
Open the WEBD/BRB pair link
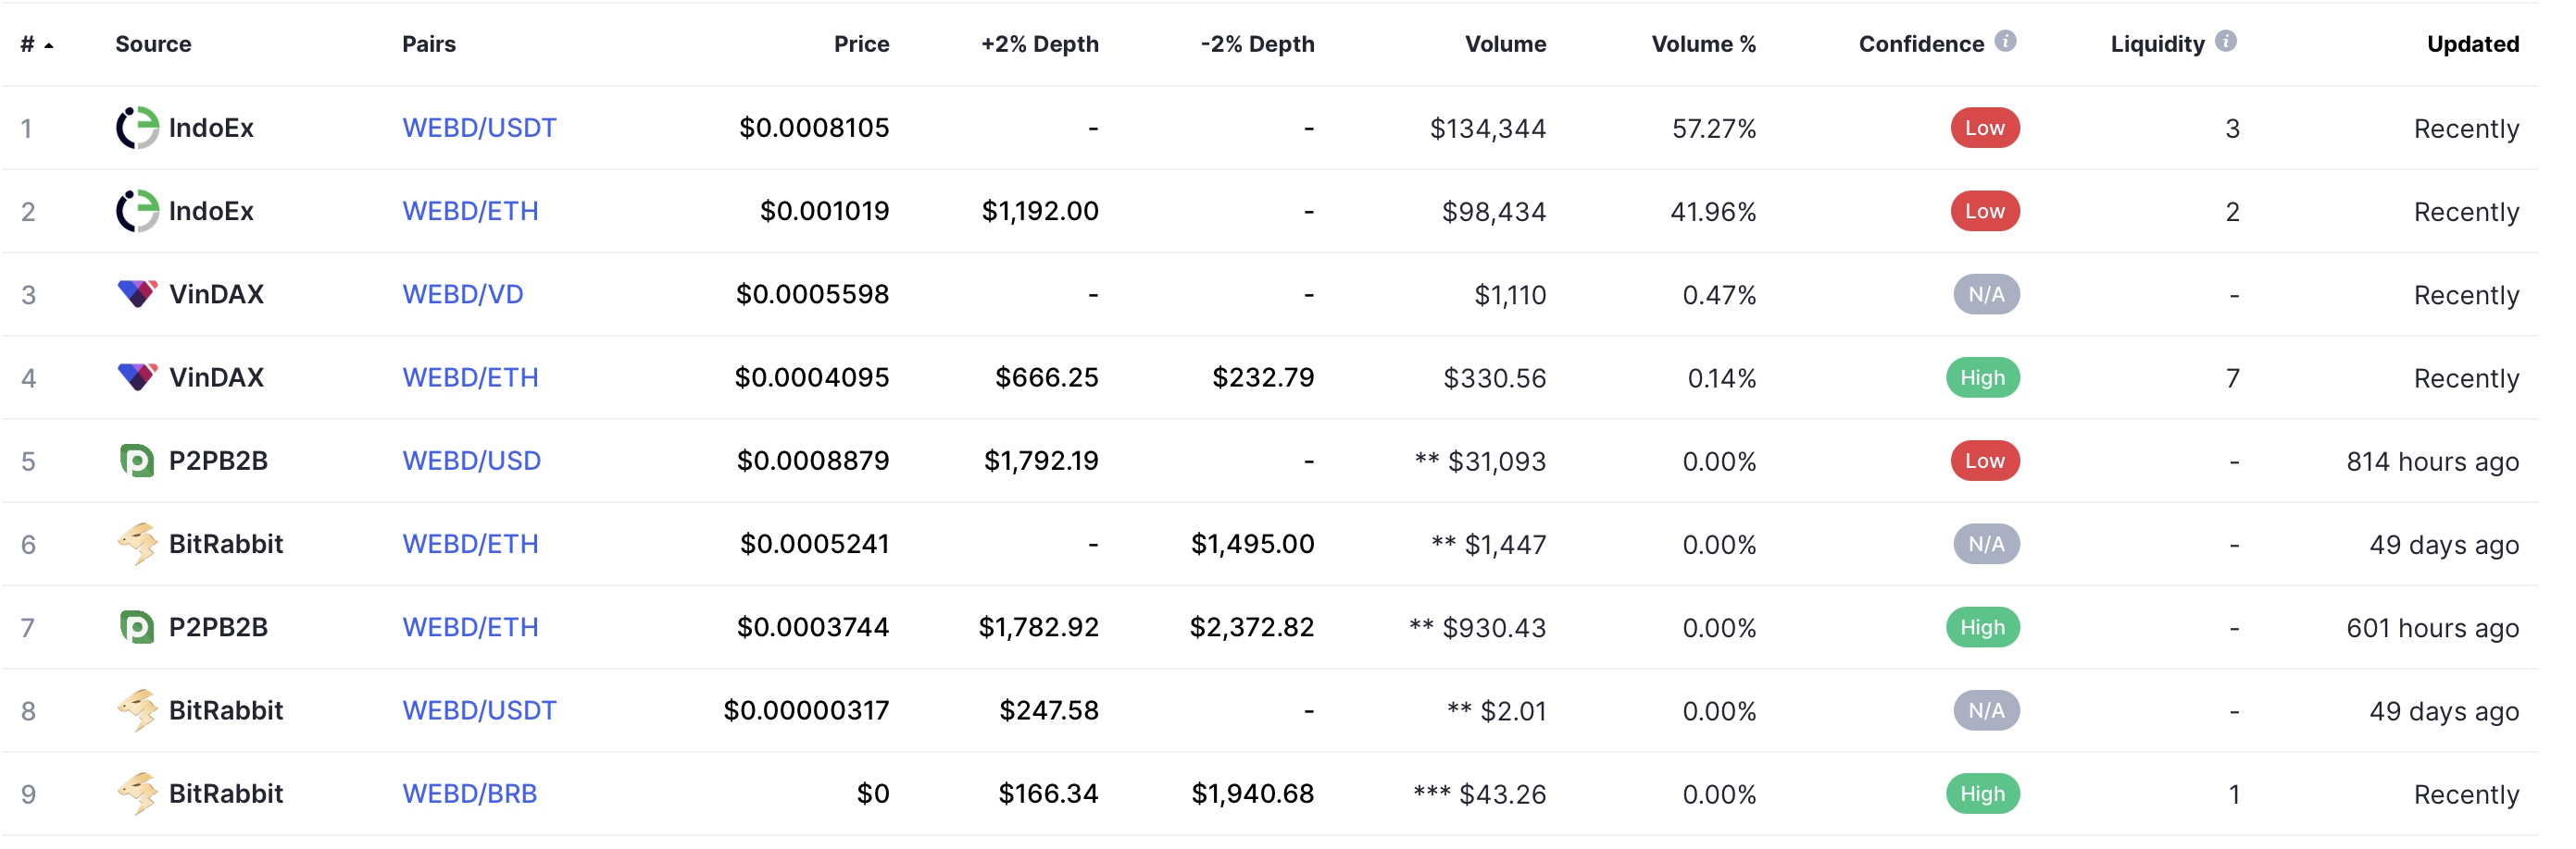[469, 794]
